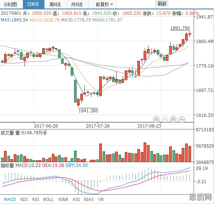Select the KDJ indicator
Viewport: 214px width, 204px height.
tap(24, 199)
